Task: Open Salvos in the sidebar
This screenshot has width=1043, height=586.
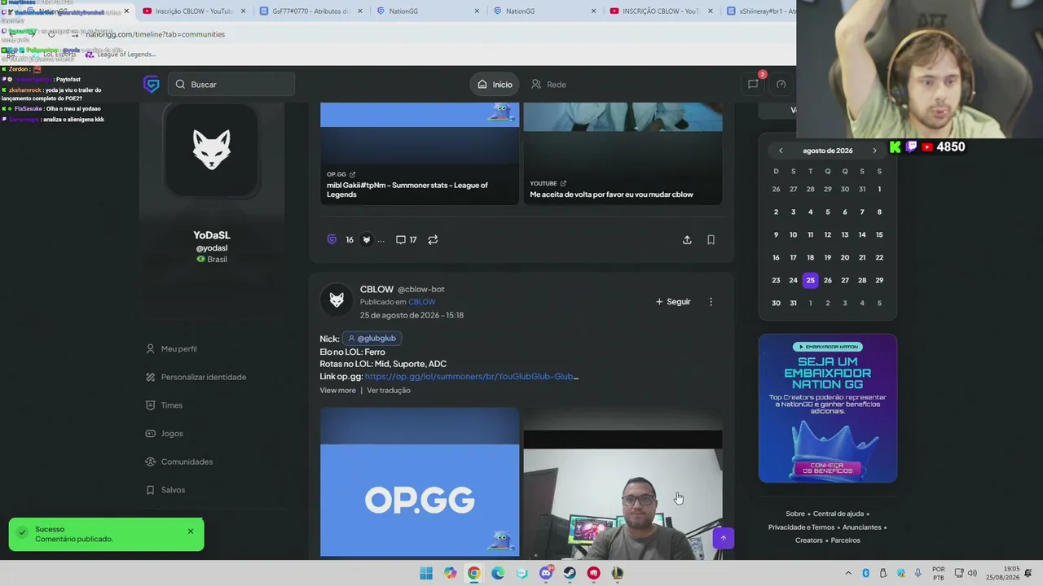Action: pyautogui.click(x=165, y=490)
